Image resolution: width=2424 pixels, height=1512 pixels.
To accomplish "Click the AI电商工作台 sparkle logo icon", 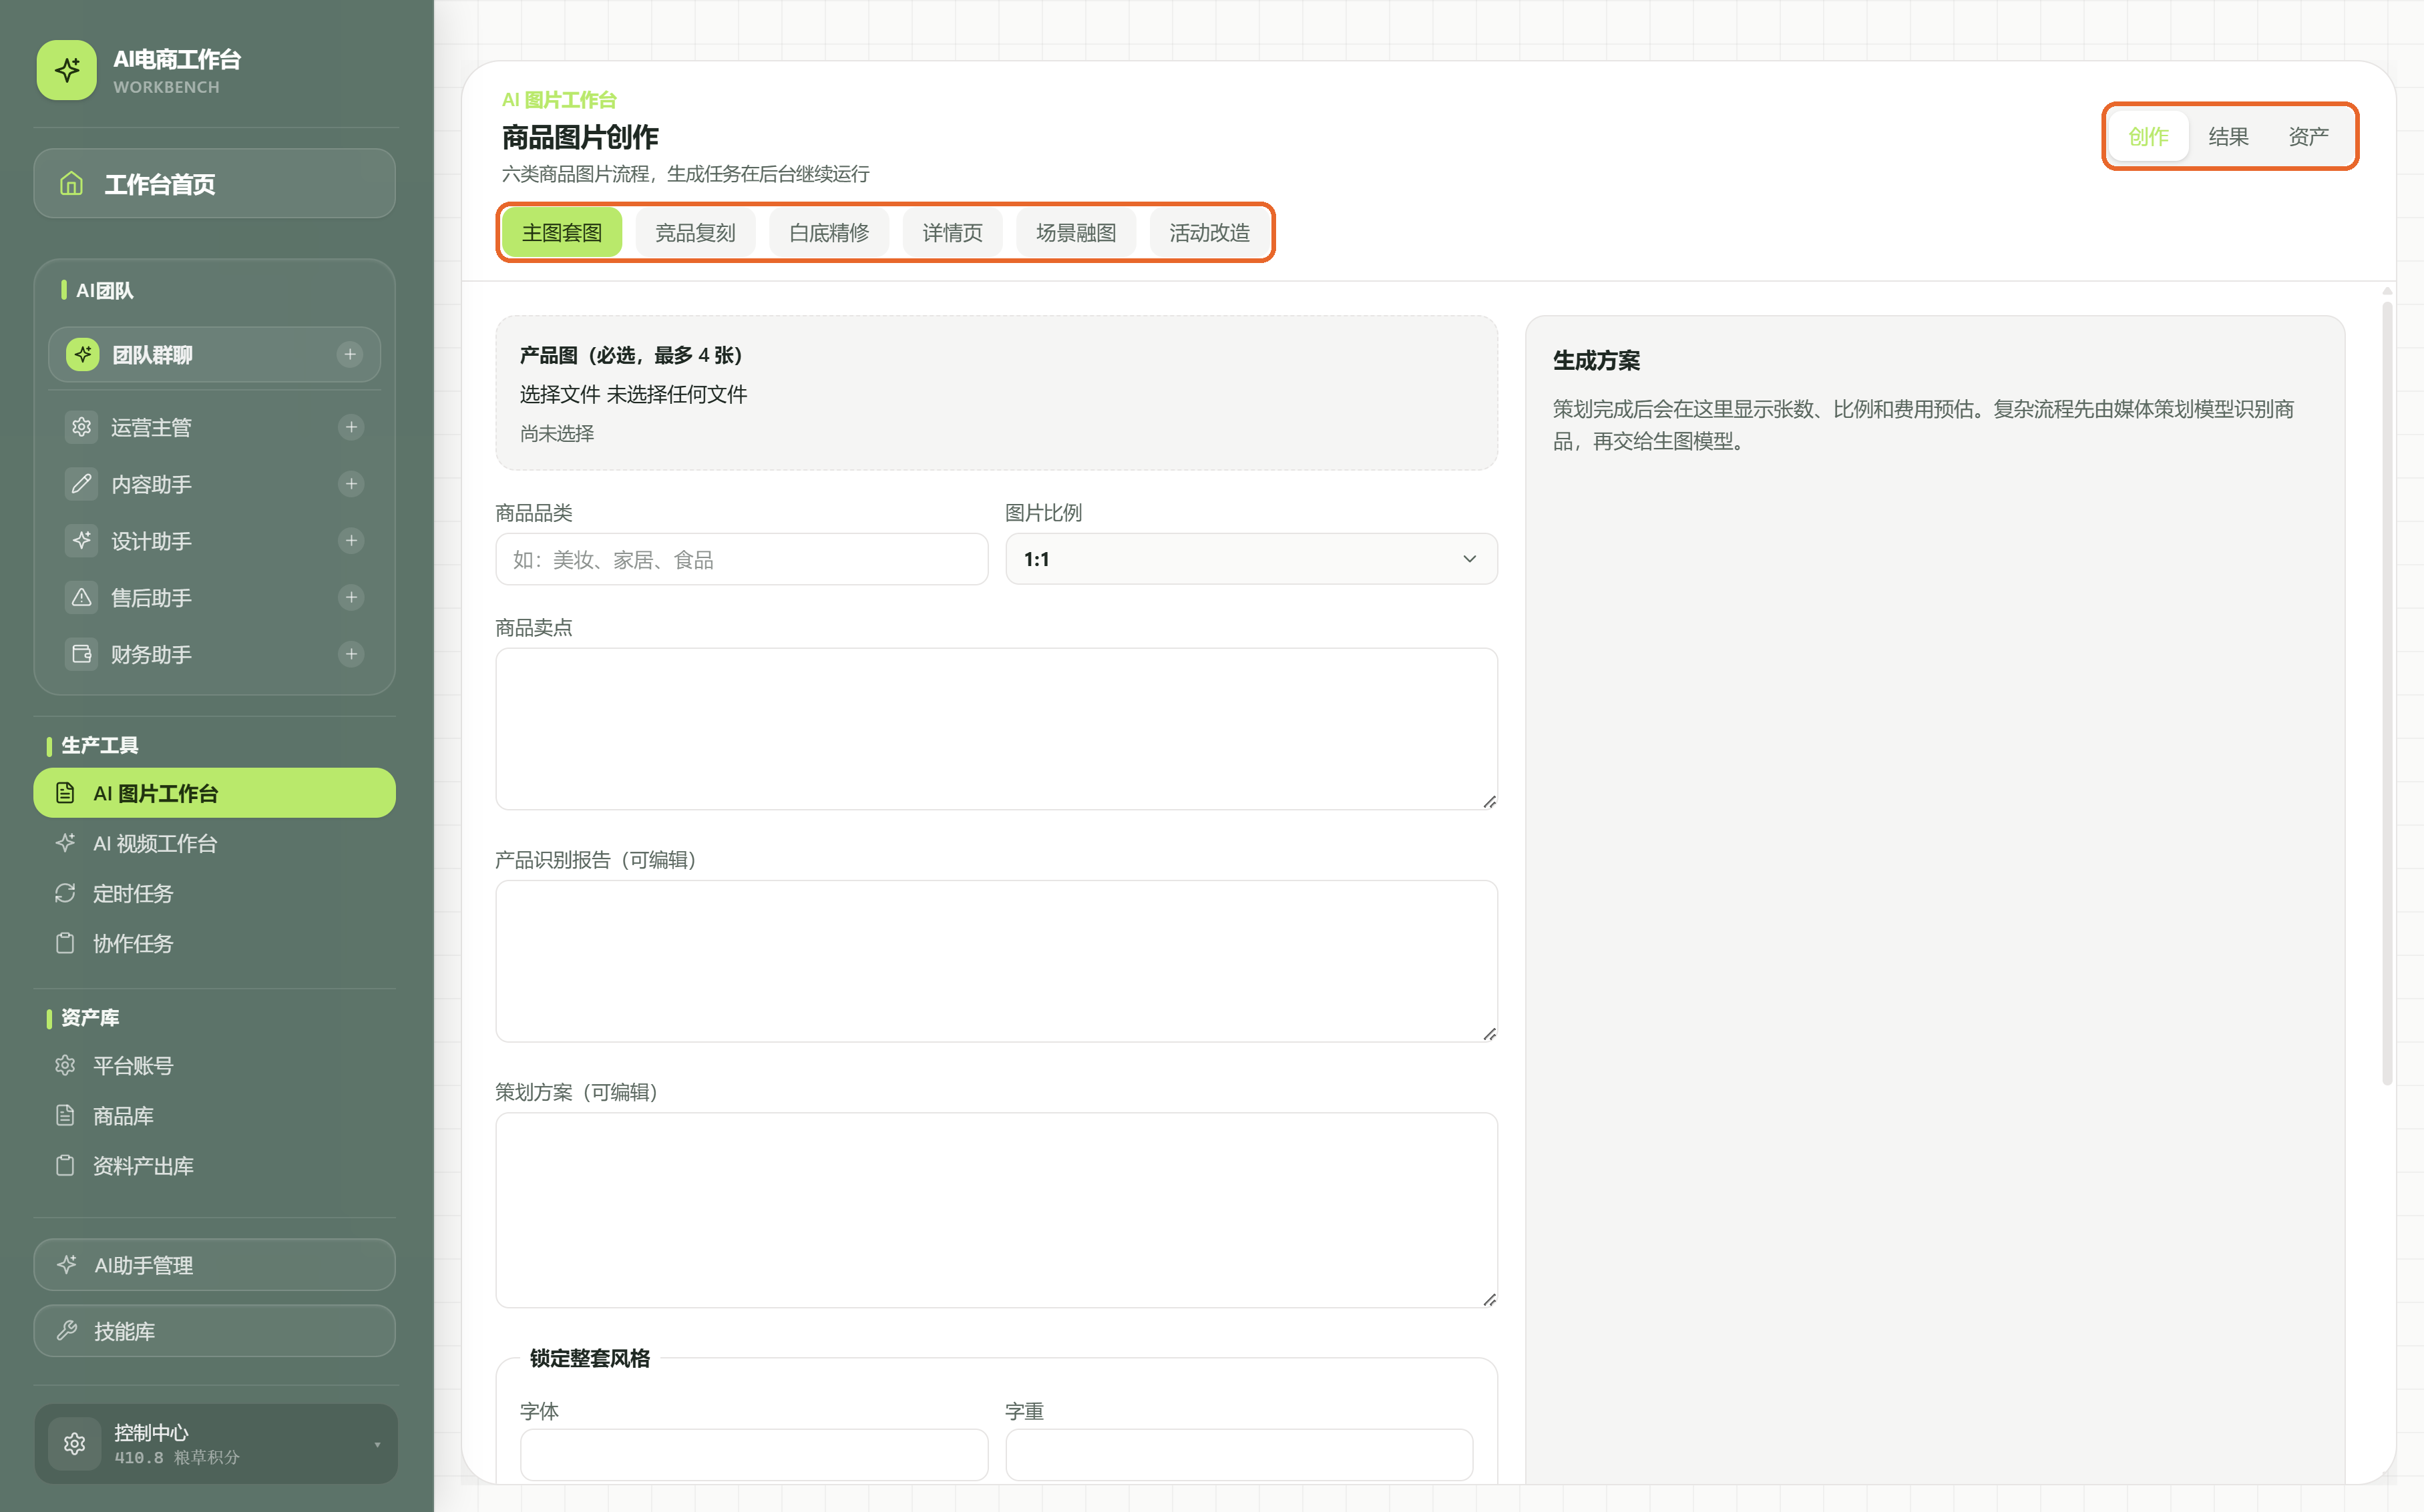I will [x=67, y=70].
